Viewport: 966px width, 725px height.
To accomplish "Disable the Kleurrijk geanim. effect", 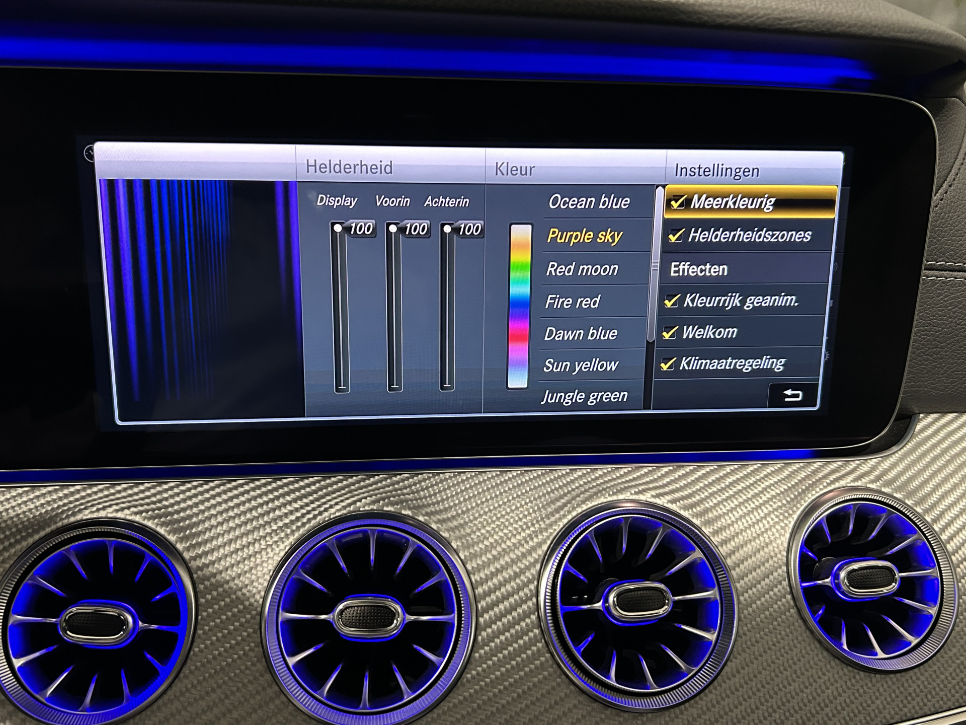I will tap(671, 301).
